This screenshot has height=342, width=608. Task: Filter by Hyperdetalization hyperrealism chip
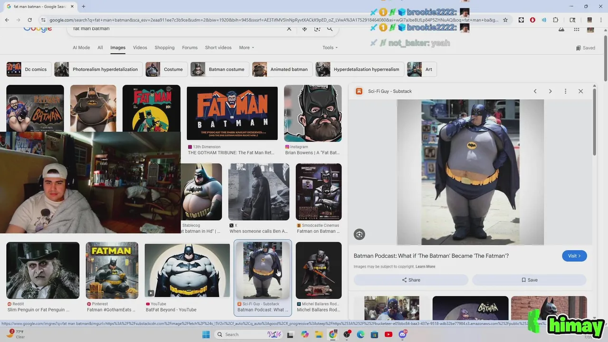[x=359, y=69]
